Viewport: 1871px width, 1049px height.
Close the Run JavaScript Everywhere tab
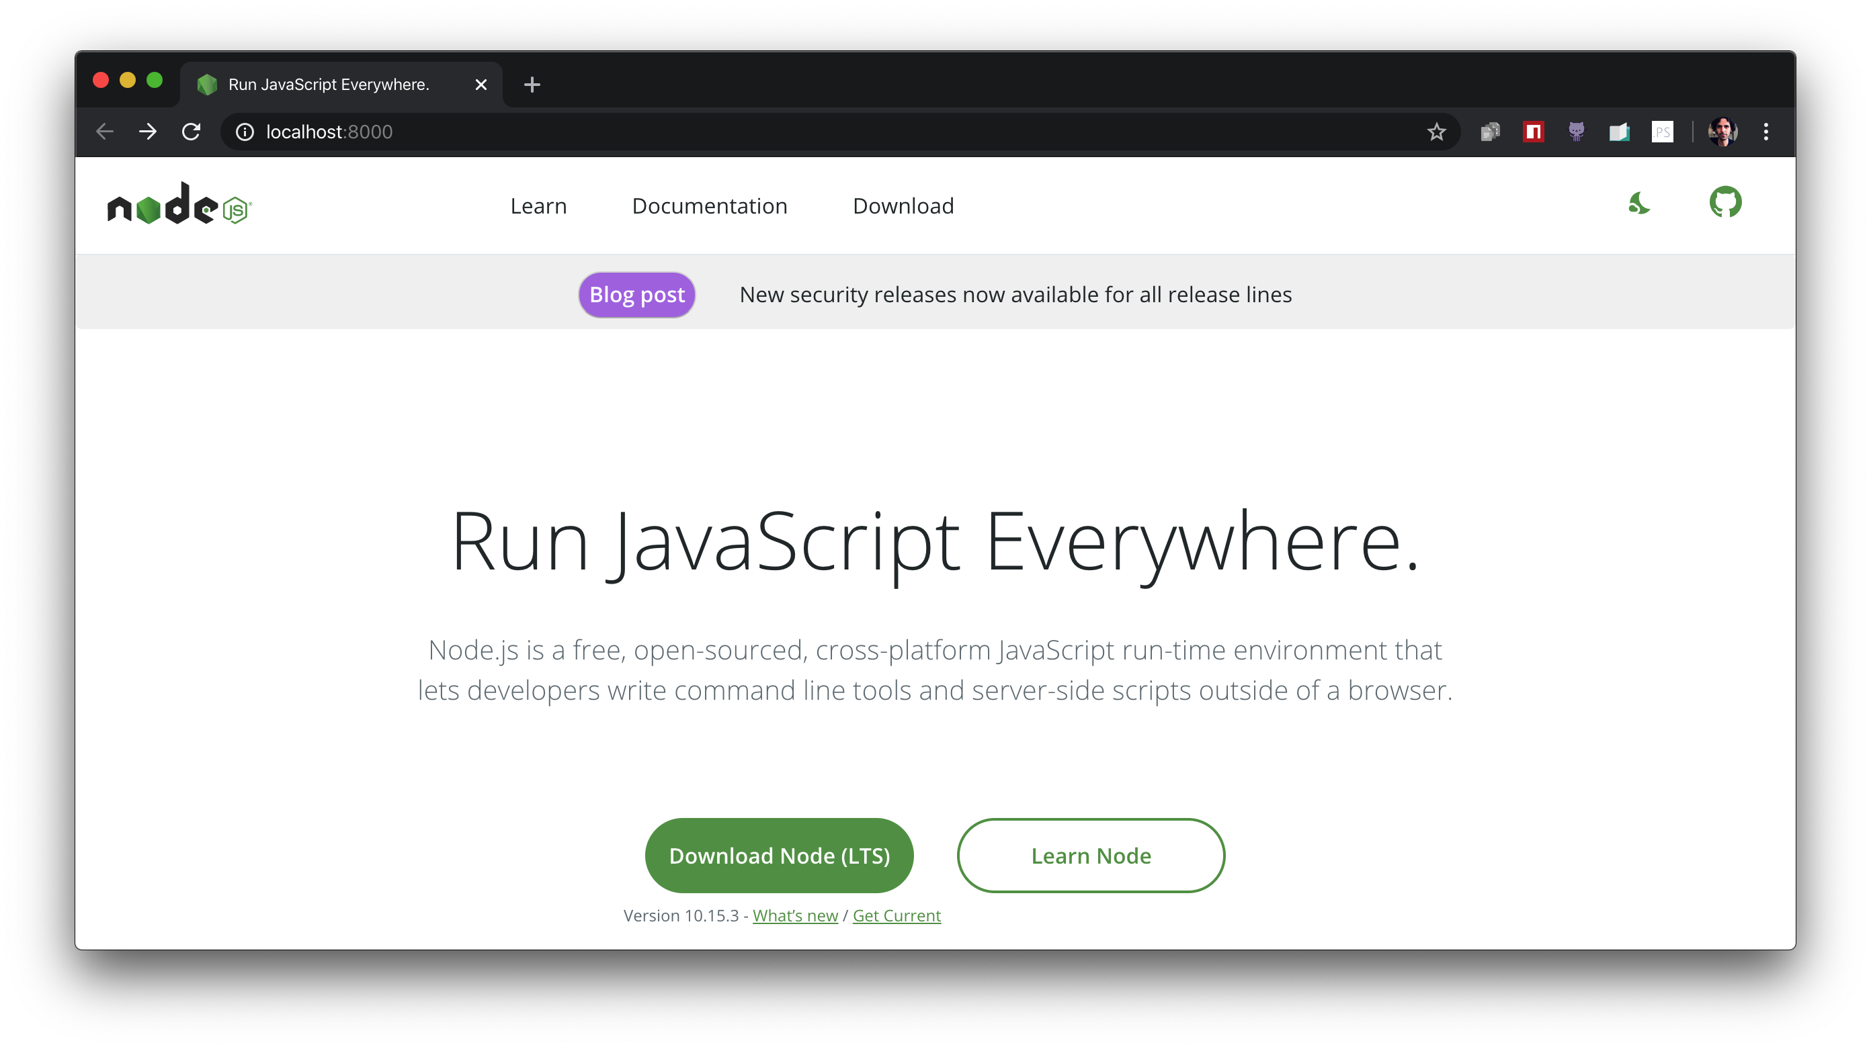coord(481,84)
